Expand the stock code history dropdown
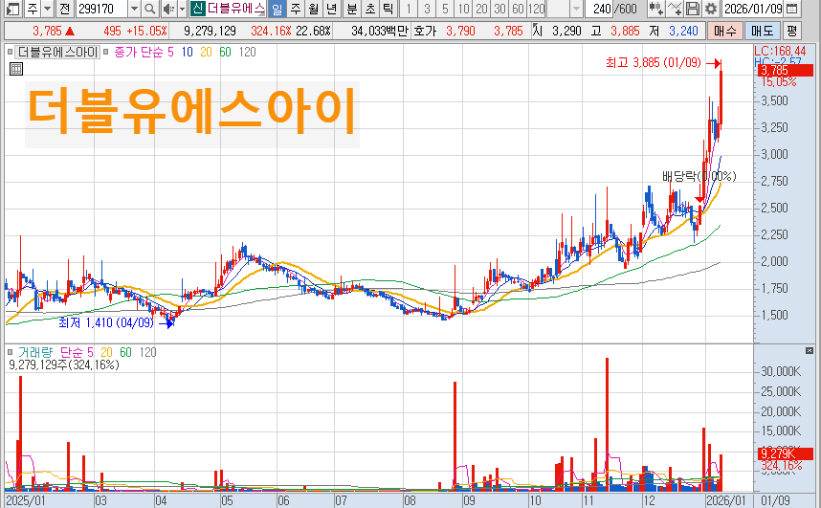The image size is (821, 508). 135,9
